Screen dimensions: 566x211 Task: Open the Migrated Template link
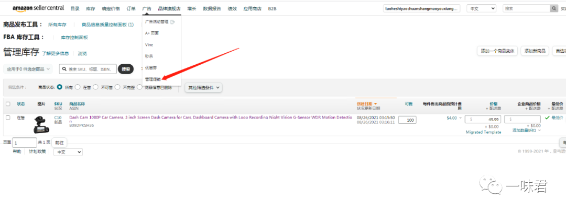click(483, 132)
